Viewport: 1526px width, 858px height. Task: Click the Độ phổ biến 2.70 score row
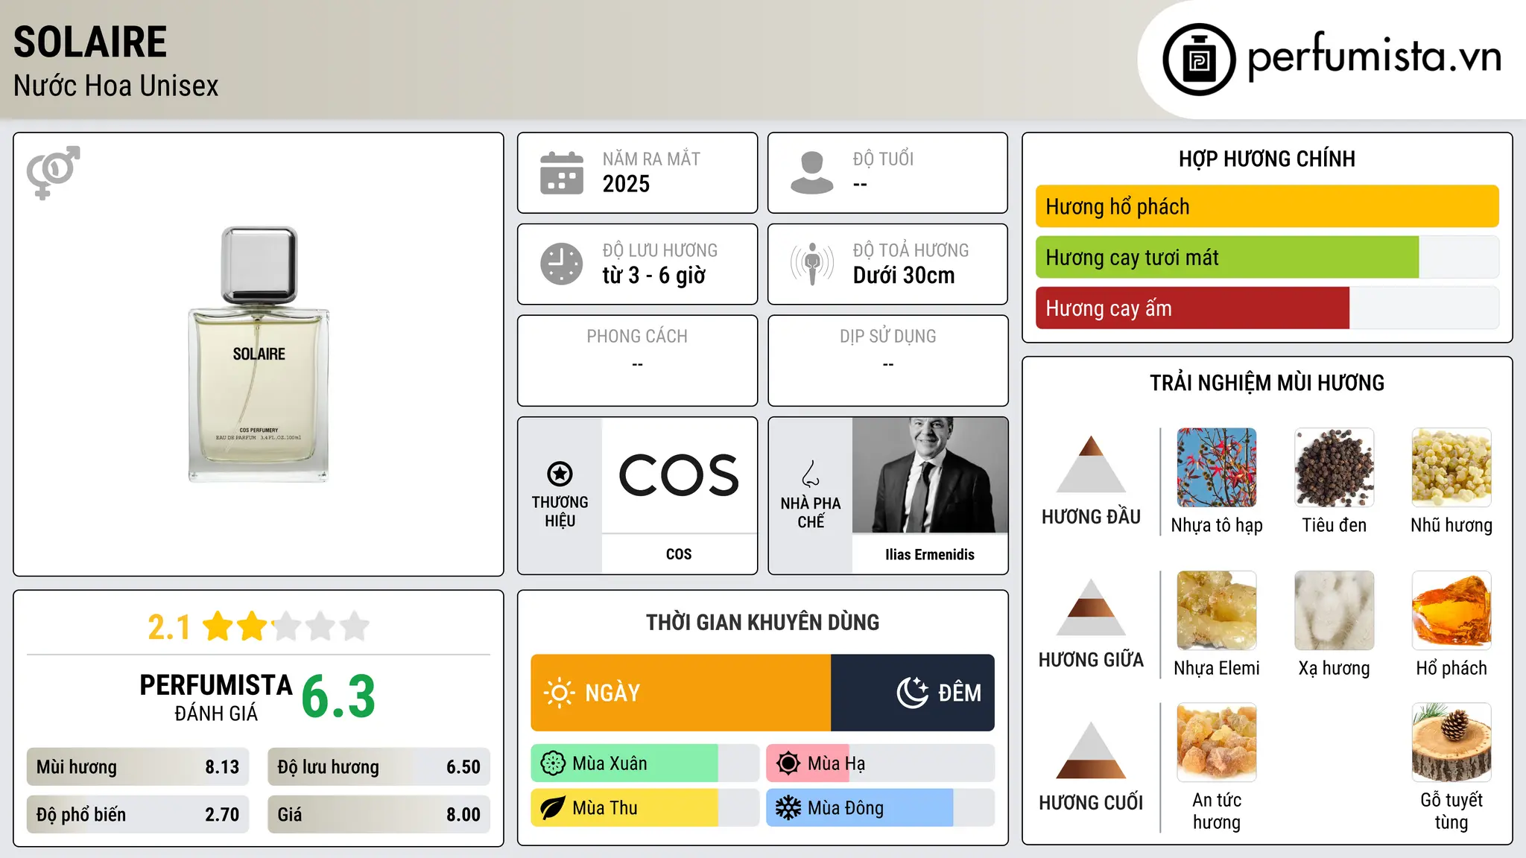(x=138, y=814)
